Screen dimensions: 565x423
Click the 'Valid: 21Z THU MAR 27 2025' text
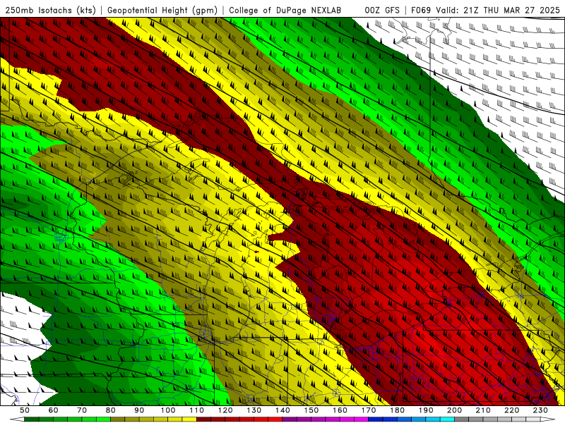point(498,11)
